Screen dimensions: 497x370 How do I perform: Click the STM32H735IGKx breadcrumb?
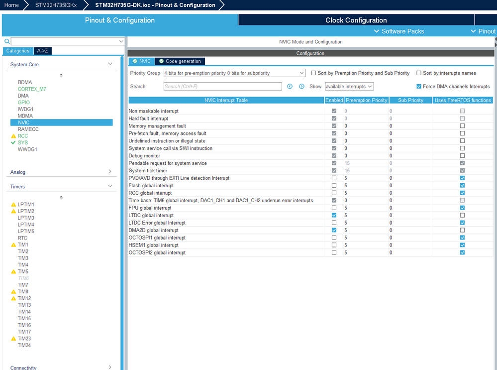pos(56,5)
